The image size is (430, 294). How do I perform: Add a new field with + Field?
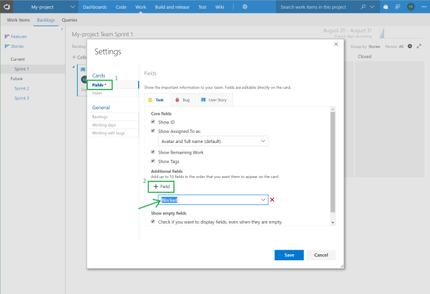162,186
